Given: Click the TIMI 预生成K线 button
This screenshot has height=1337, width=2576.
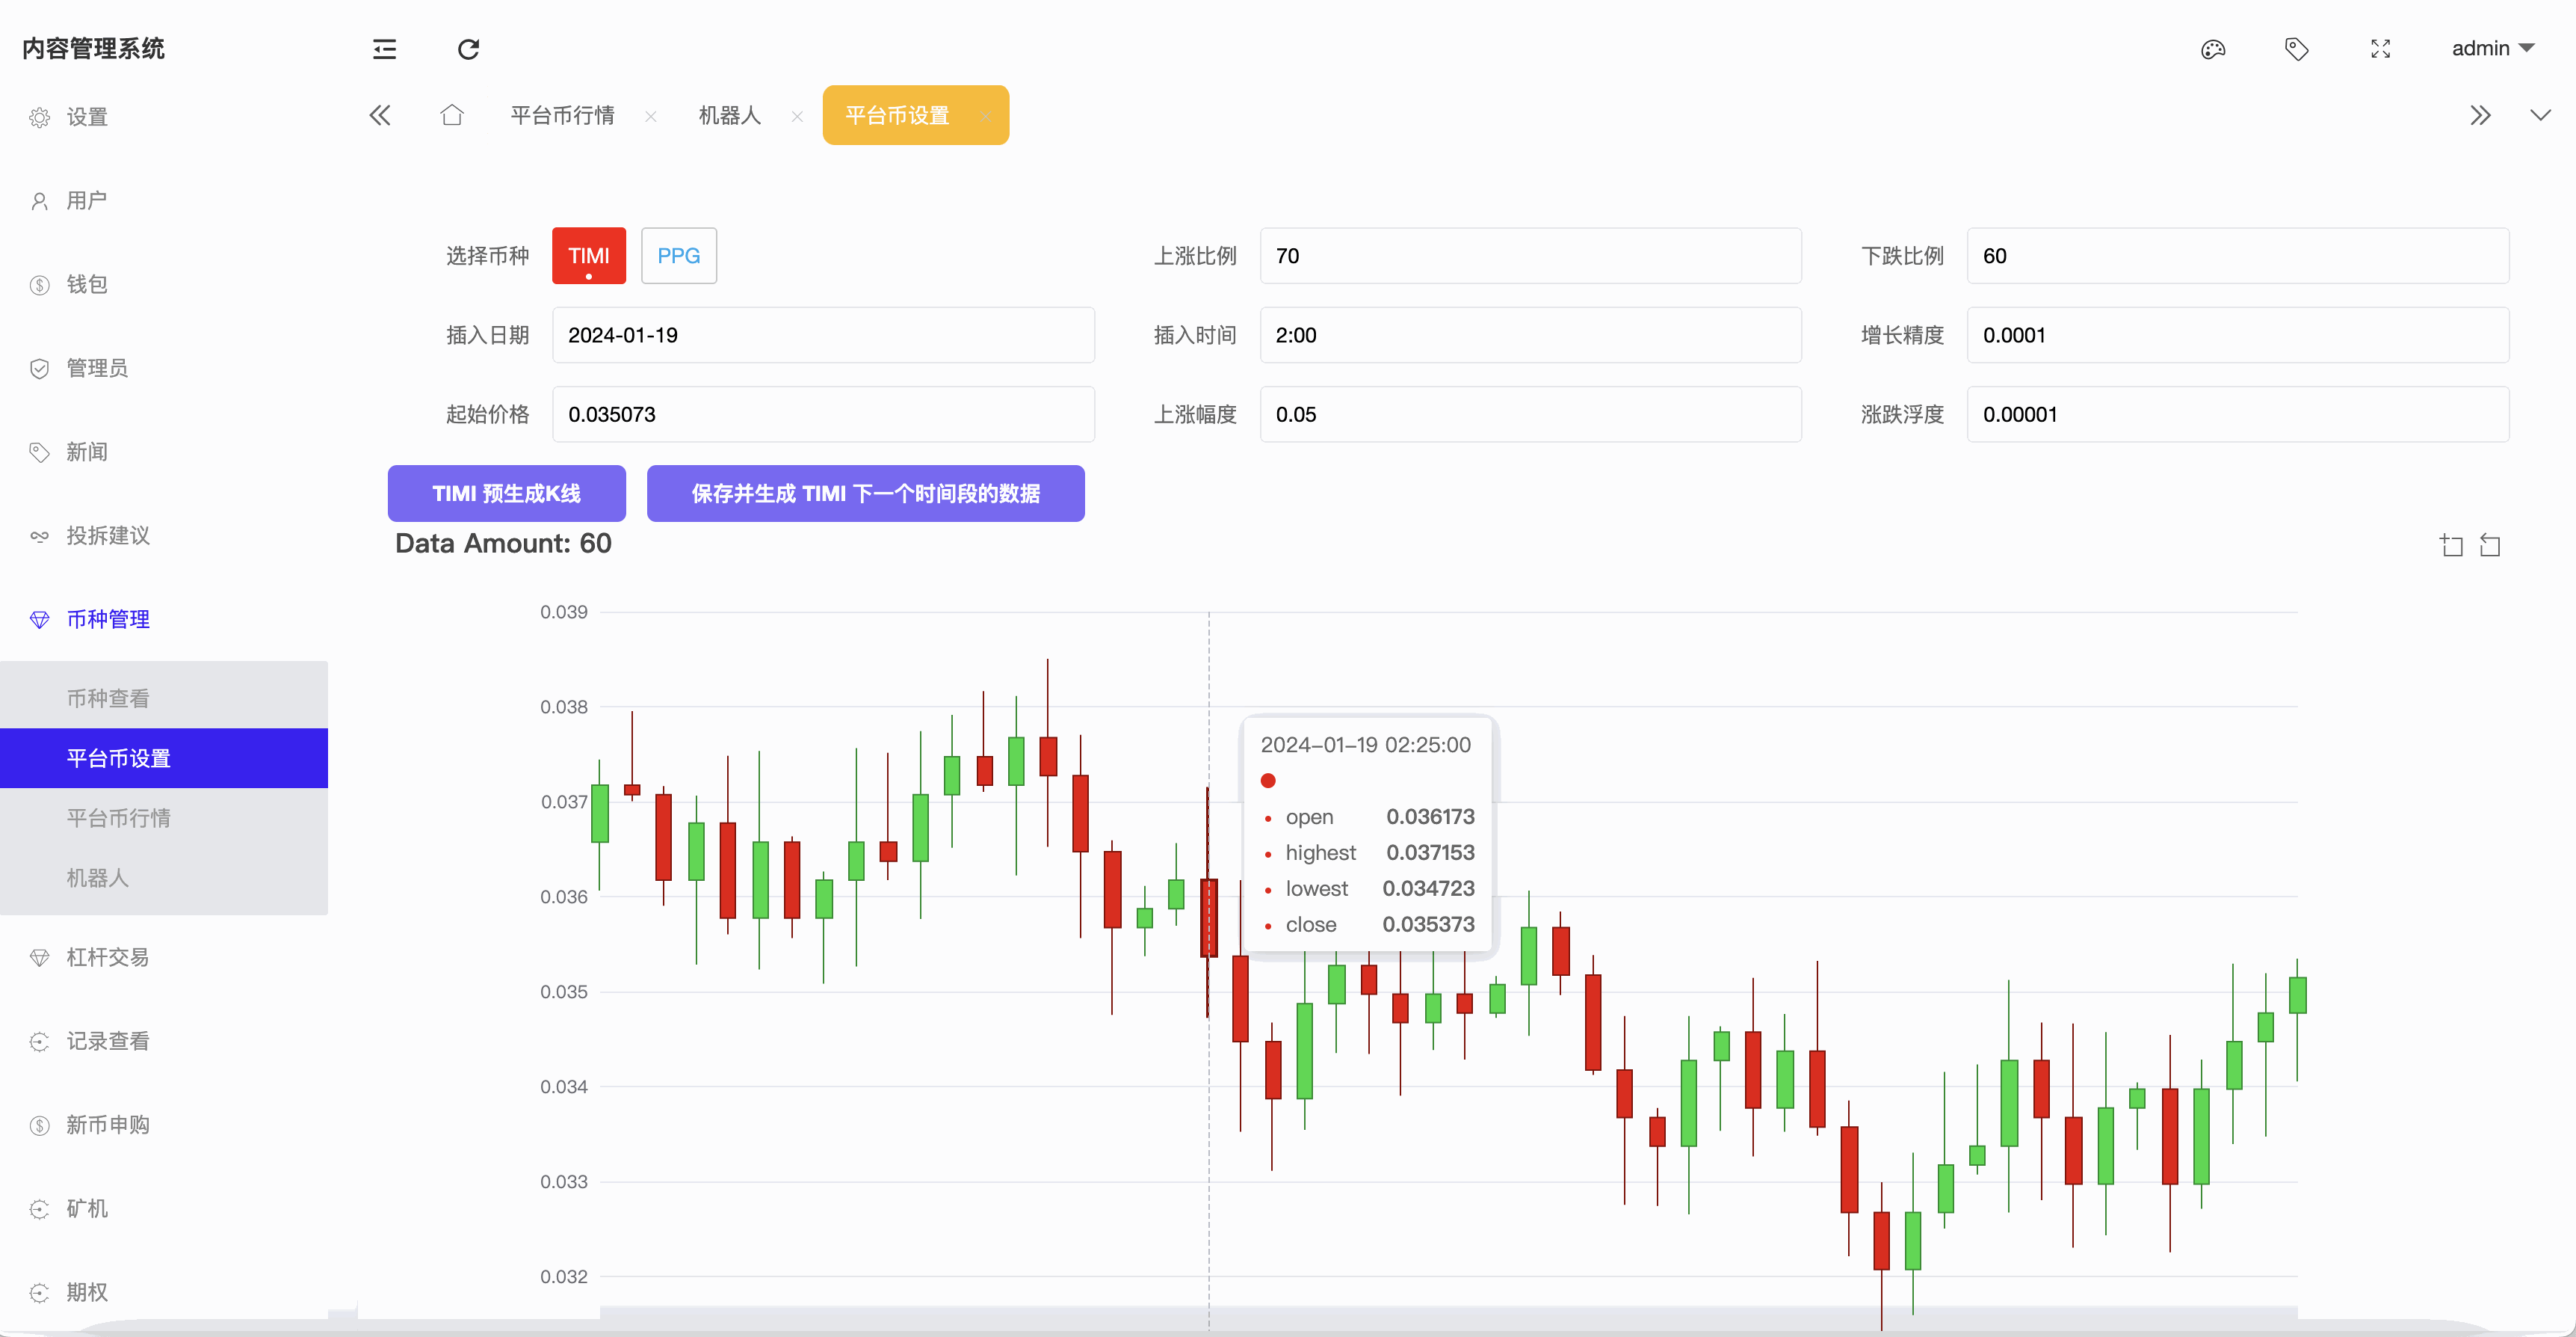Looking at the screenshot, I should point(506,494).
